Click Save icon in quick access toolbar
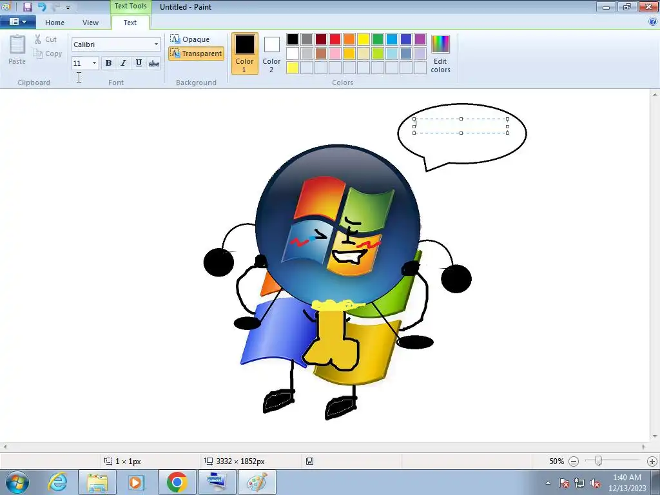The width and height of the screenshot is (660, 495). click(27, 6)
